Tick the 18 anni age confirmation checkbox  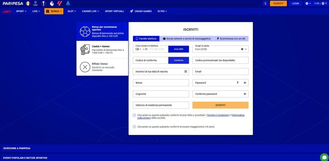point(134,127)
